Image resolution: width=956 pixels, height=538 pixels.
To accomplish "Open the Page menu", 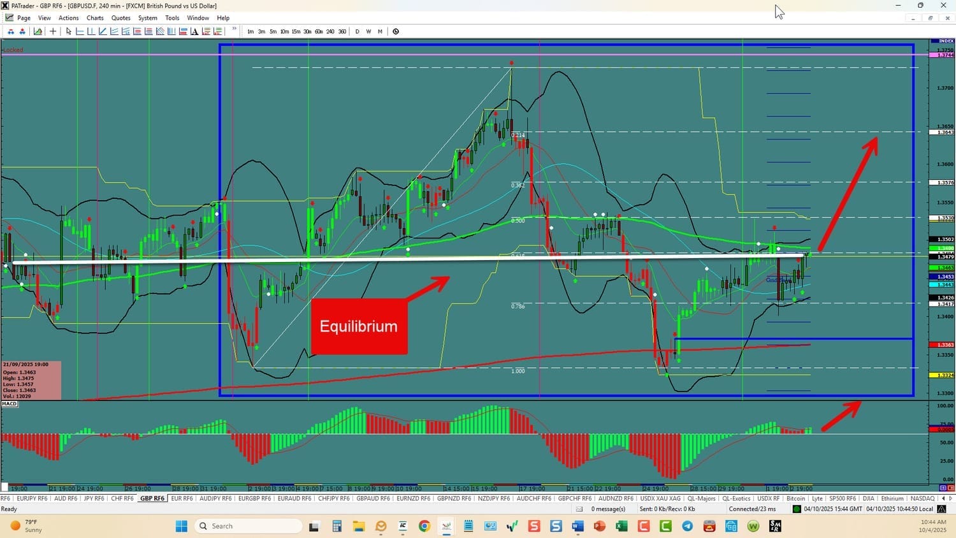I will pyautogui.click(x=24, y=18).
